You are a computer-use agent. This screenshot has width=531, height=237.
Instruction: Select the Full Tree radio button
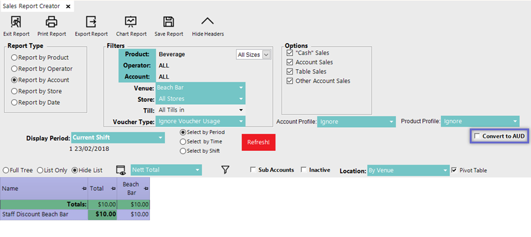(6, 170)
